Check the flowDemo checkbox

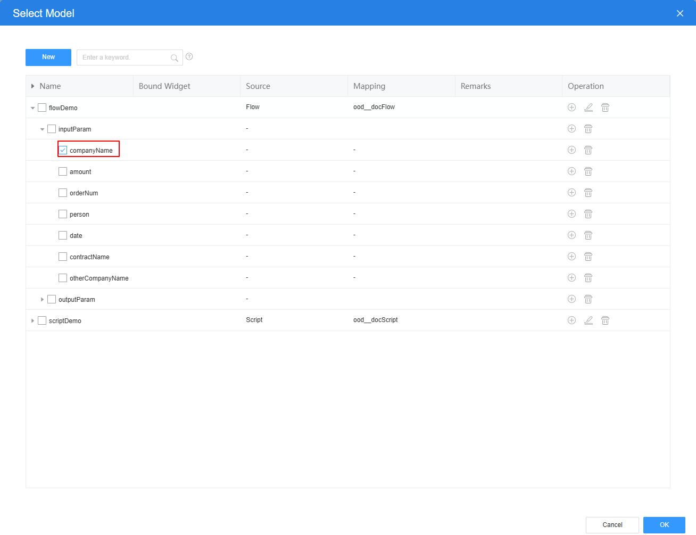tap(42, 108)
